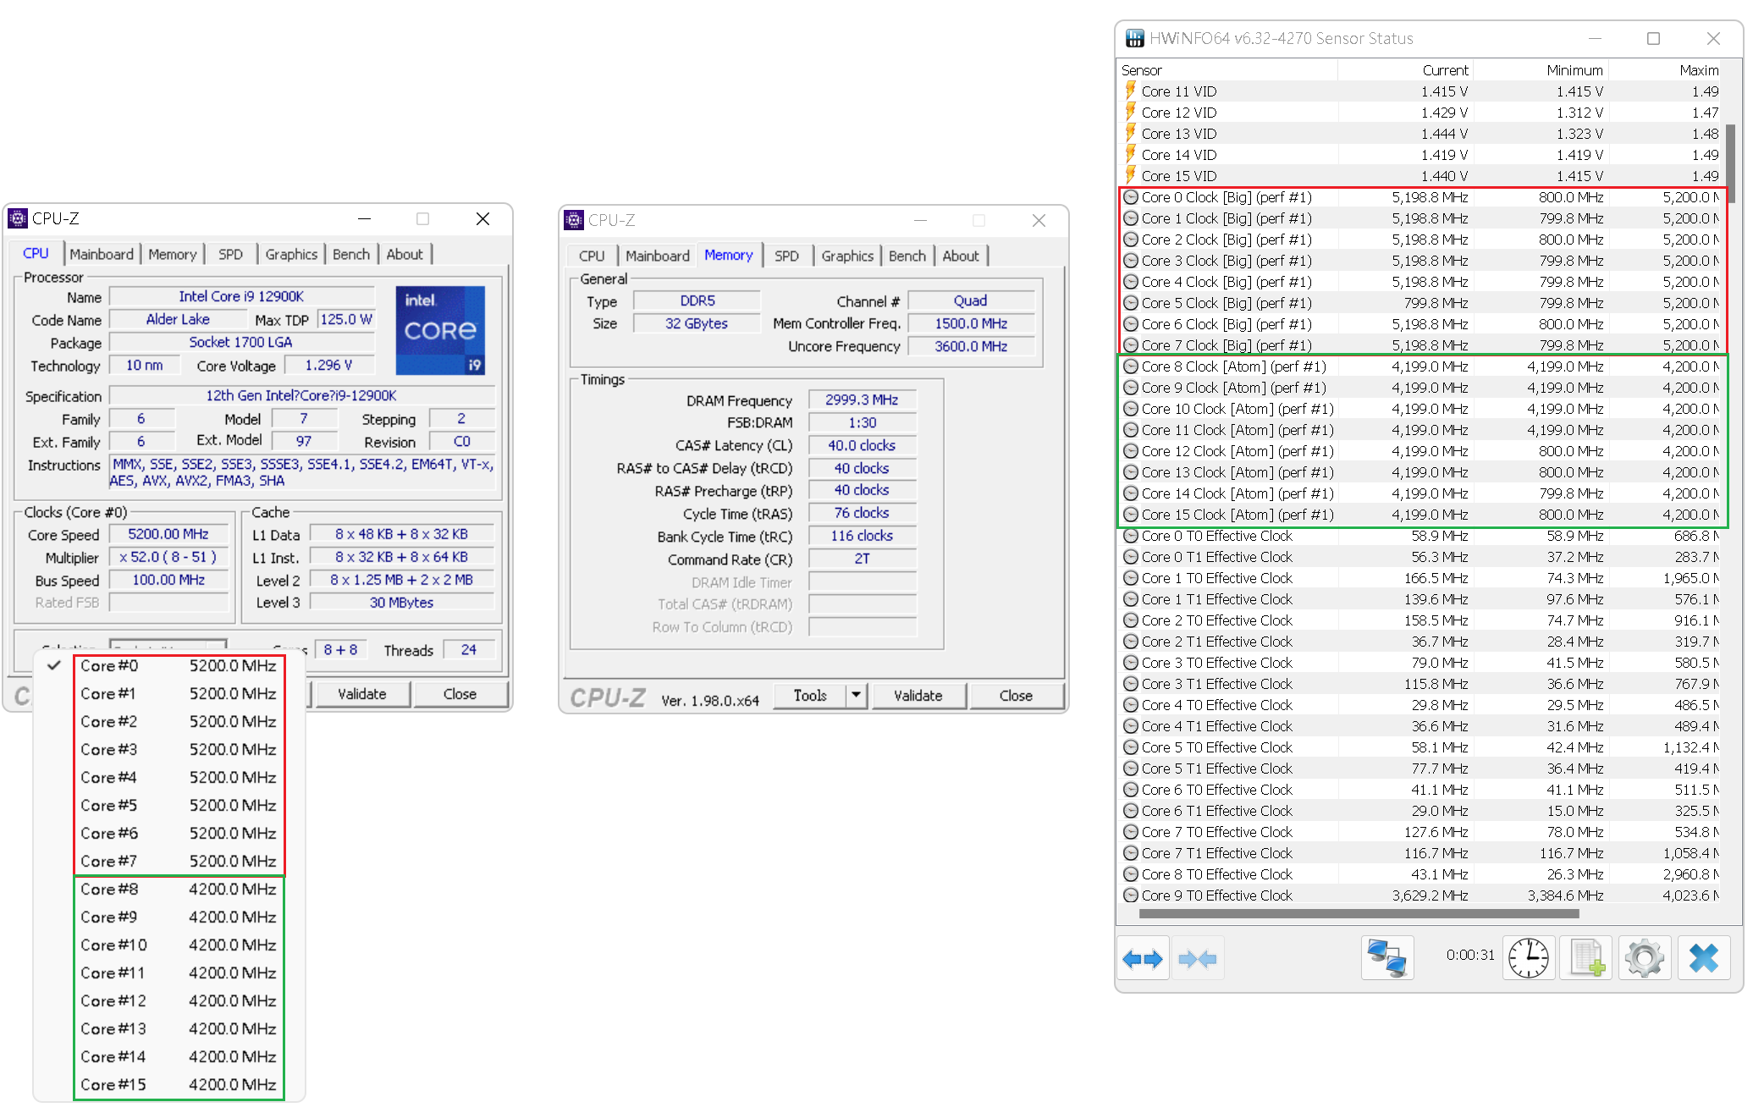Click clock icon of Core 12 Clock row
1753x1113 pixels.
pos(1130,451)
